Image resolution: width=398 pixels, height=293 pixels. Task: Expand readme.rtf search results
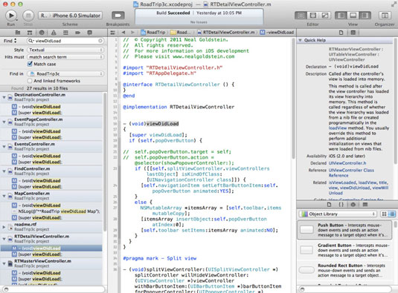[x=4, y=227]
